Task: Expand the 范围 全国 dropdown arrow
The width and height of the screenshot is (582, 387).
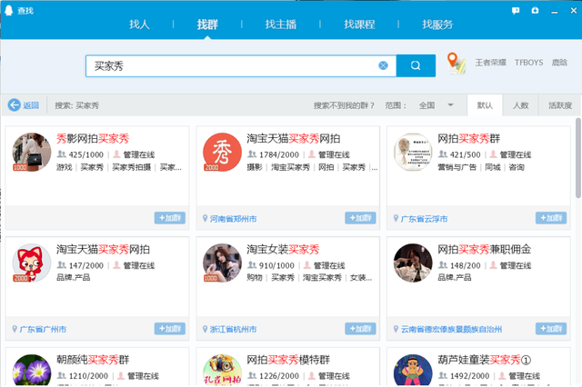Action: point(450,104)
